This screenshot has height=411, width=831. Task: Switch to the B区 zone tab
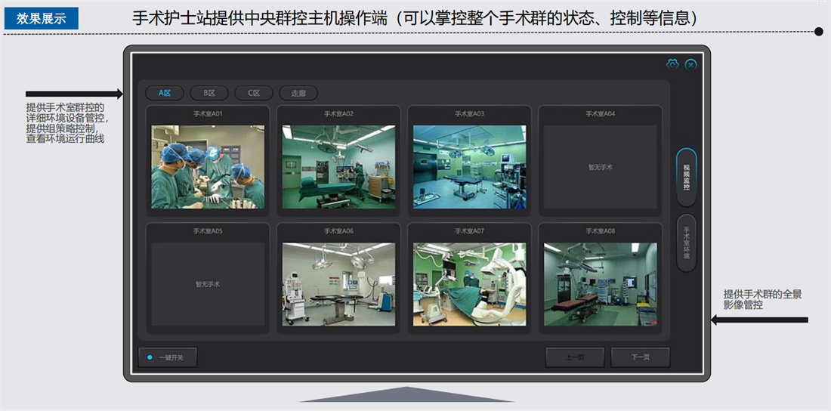209,93
